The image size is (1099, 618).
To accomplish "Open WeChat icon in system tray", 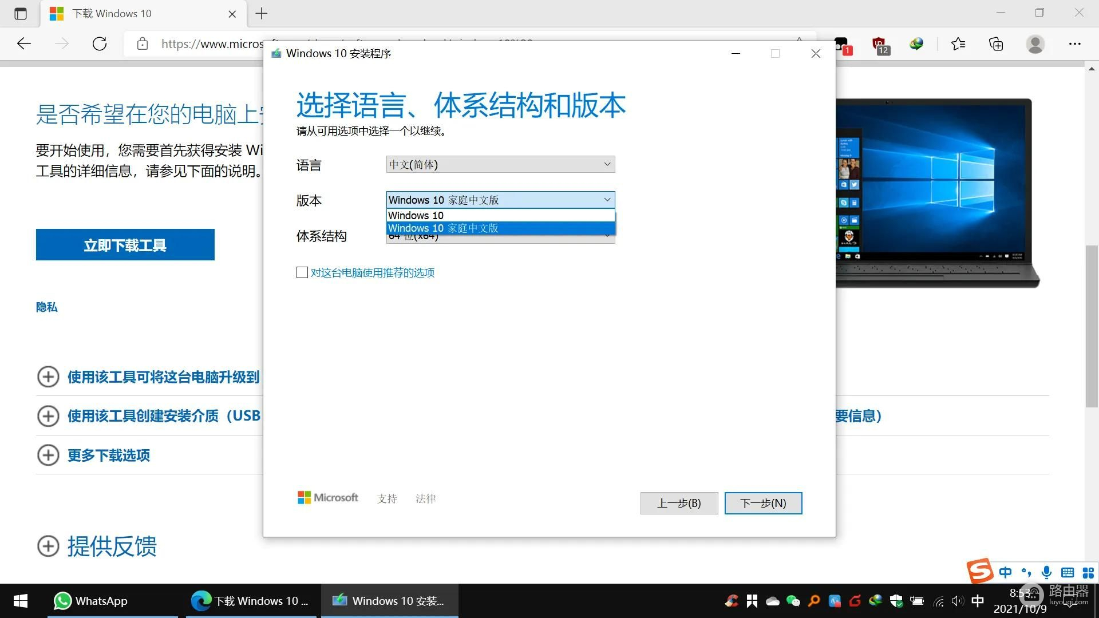I will pyautogui.click(x=793, y=601).
